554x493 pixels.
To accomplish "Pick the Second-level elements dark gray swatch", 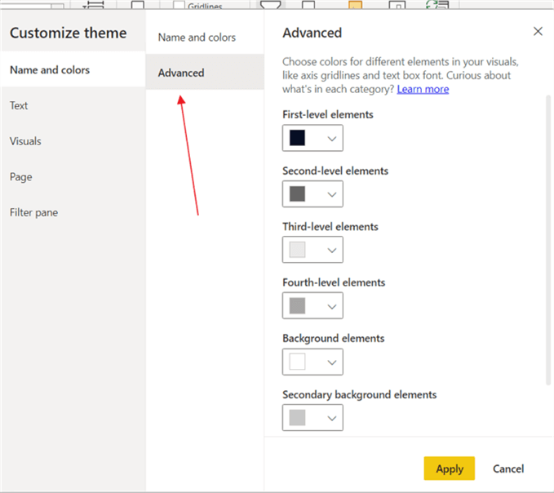I will pyautogui.click(x=297, y=193).
